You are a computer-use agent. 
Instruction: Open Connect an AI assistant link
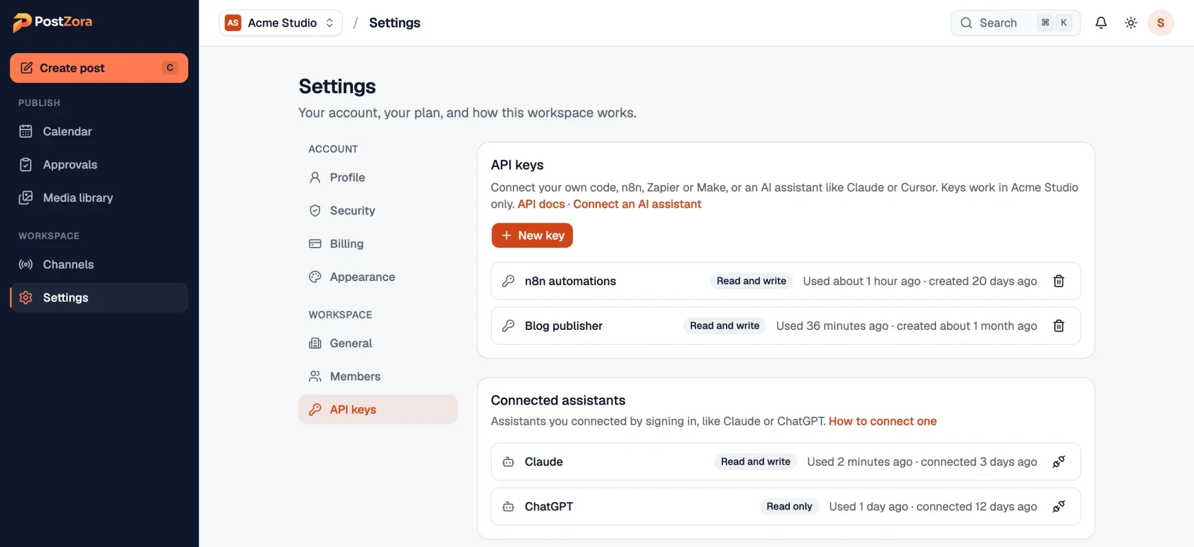tap(637, 204)
